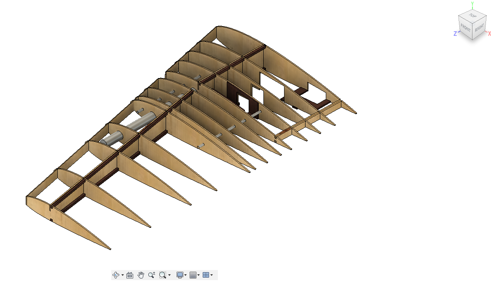This screenshot has width=491, height=281.
Task: Click the Viewports layout icon
Action: pyautogui.click(x=206, y=275)
